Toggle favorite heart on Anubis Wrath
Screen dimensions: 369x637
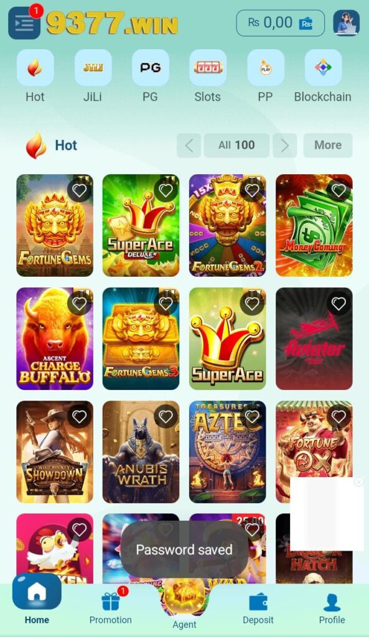click(x=166, y=416)
